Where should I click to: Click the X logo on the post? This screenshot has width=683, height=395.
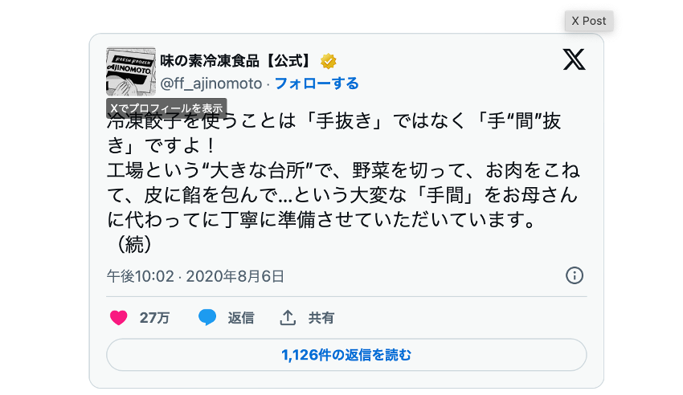pos(574,60)
